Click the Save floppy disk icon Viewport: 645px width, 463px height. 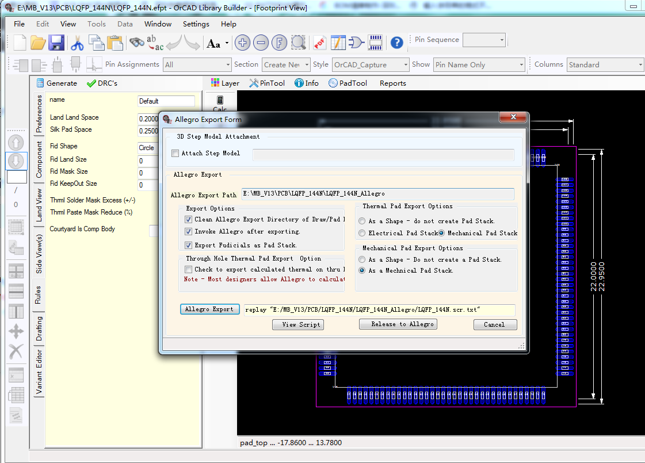point(56,43)
